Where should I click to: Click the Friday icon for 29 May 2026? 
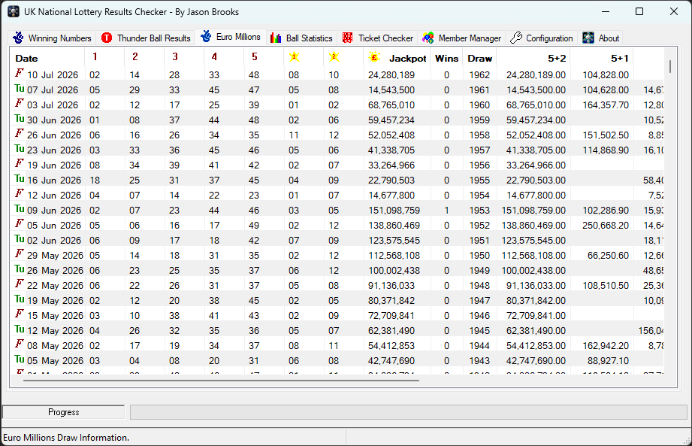click(x=20, y=253)
